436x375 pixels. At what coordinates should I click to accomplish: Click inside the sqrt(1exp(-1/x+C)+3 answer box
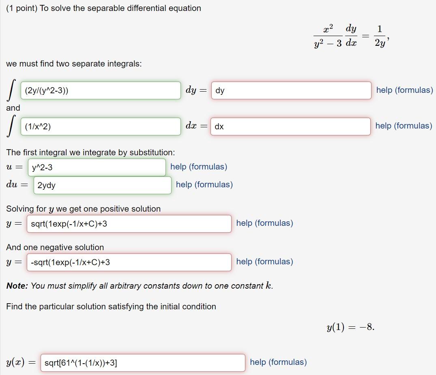pyautogui.click(x=129, y=223)
